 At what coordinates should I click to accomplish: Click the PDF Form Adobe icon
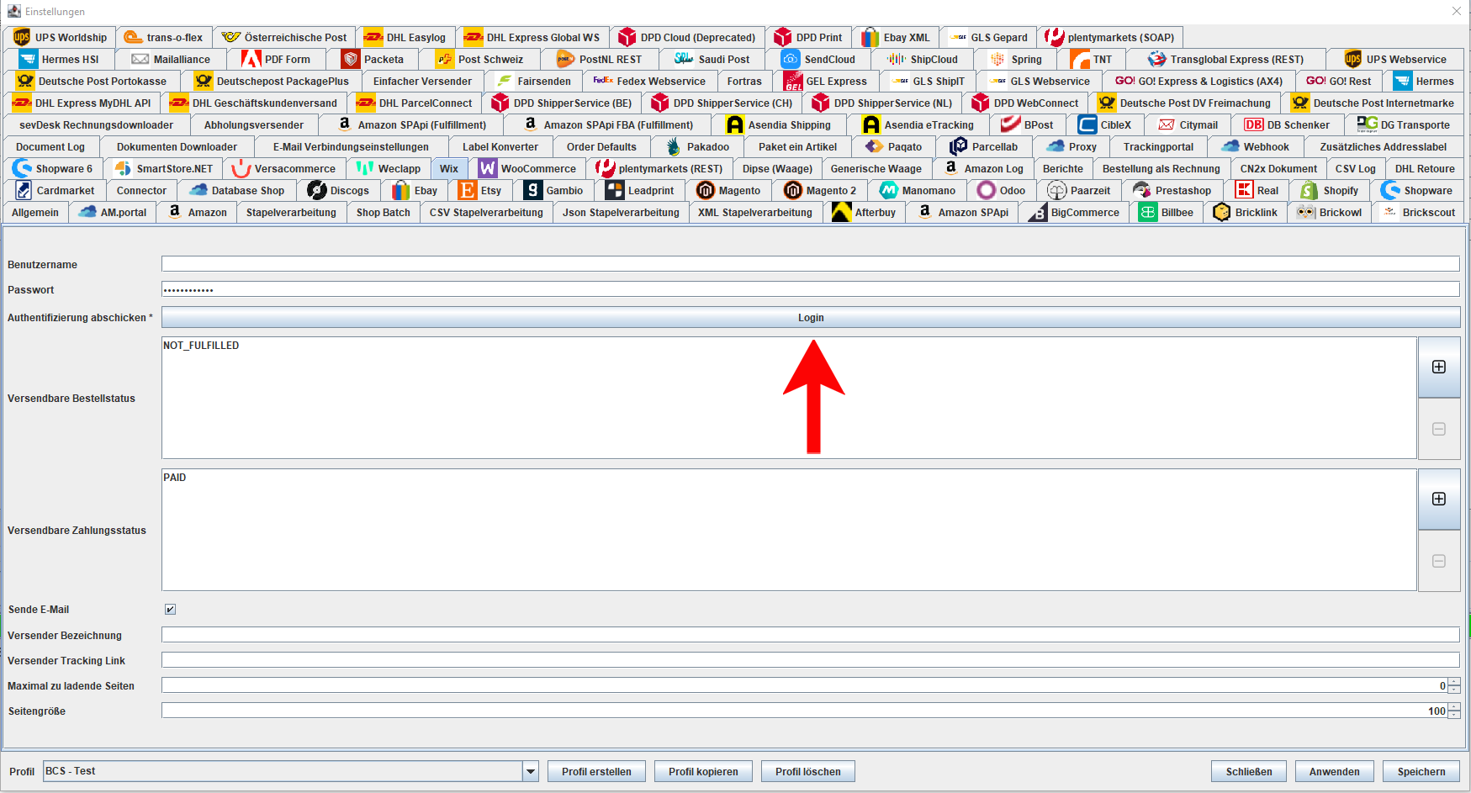coord(251,59)
